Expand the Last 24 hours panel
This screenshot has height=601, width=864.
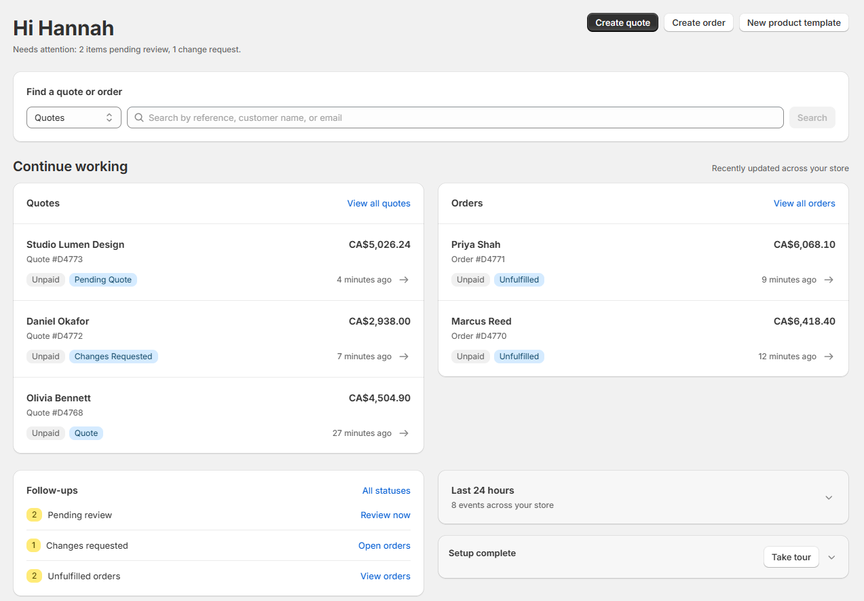[829, 498]
